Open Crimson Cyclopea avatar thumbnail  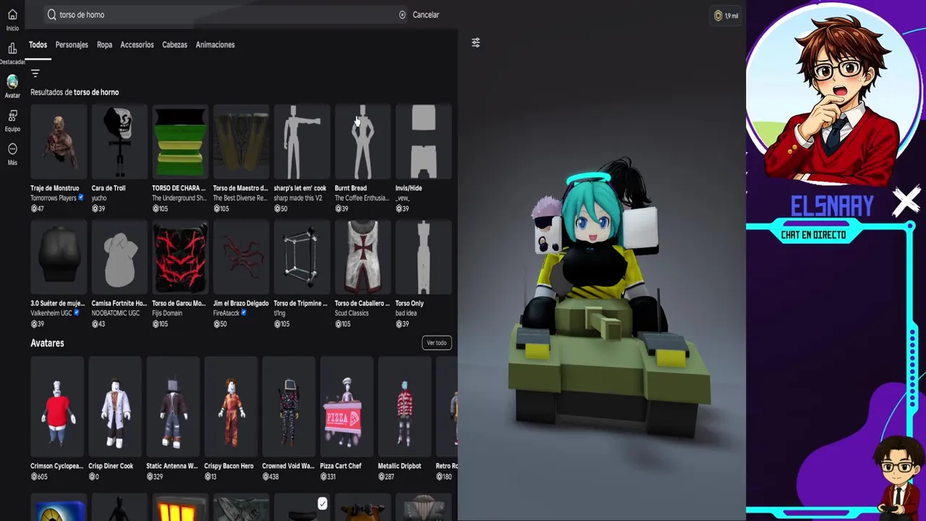[x=57, y=407]
